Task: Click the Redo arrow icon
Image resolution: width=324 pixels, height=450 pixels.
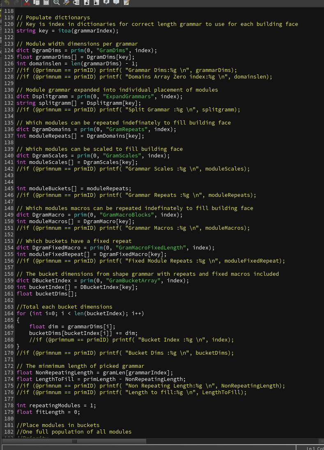Action: click(x=16, y=2)
